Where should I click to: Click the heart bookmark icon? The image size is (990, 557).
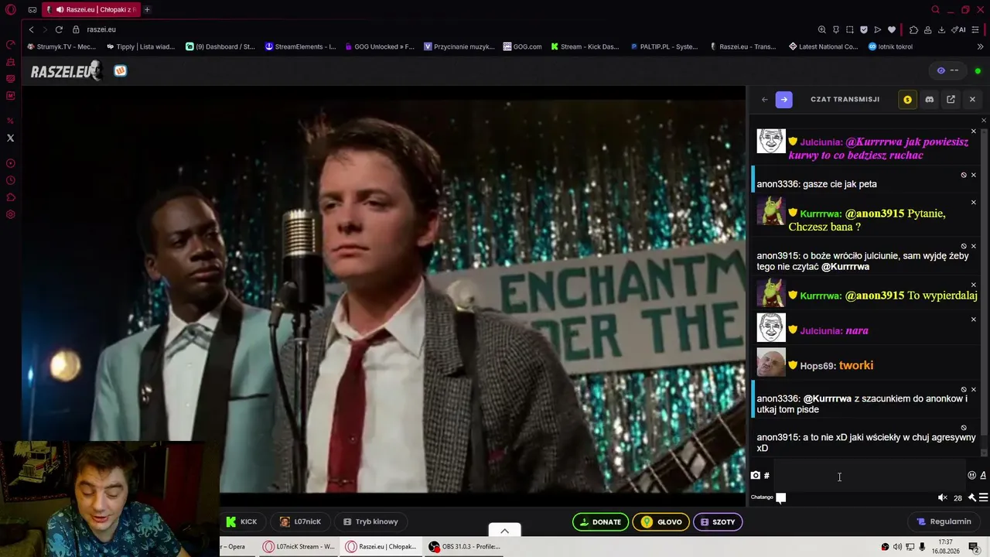click(892, 29)
